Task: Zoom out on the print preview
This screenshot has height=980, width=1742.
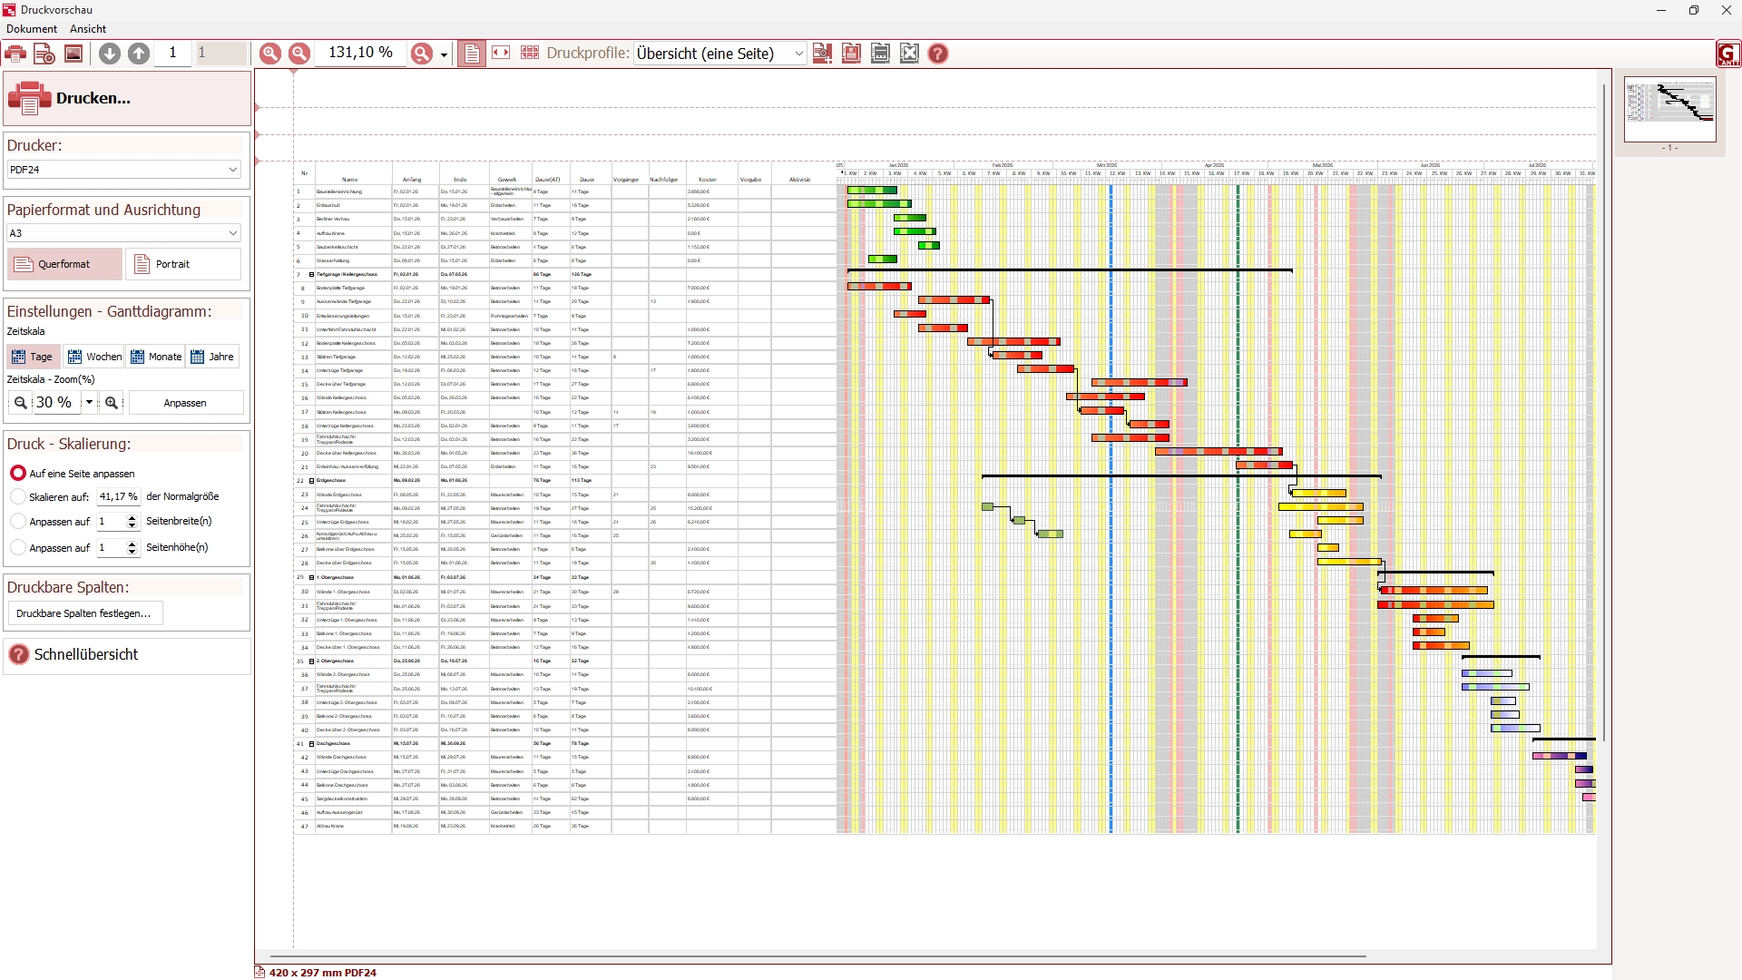Action: 299,54
